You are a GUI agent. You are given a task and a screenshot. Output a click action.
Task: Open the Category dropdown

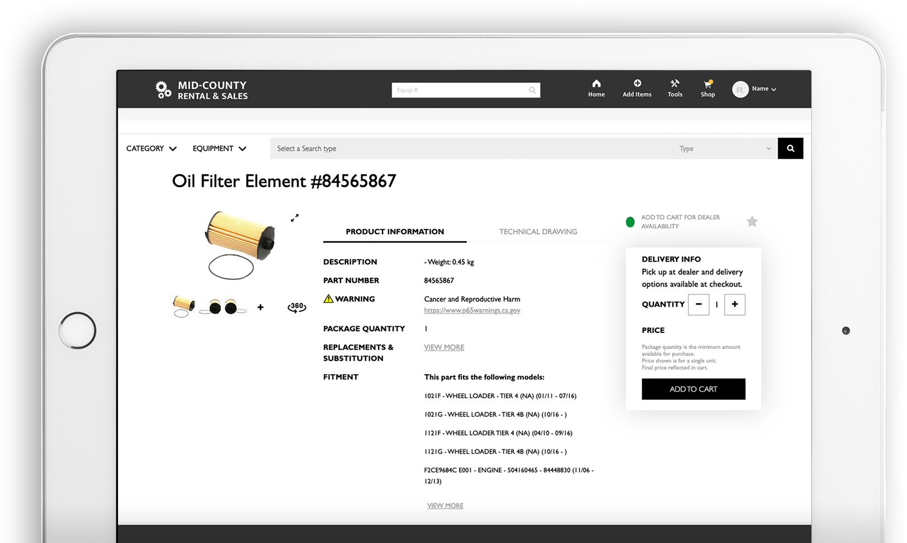pos(150,148)
